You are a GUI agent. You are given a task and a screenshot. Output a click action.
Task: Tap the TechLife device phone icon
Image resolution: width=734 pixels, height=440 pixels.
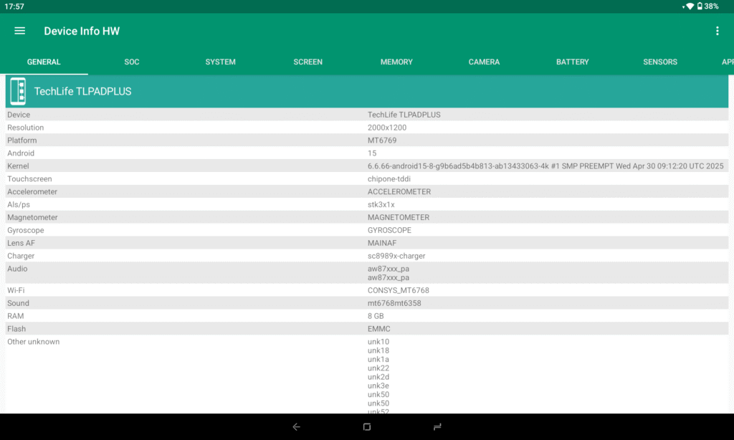click(x=18, y=92)
